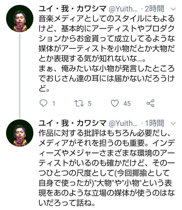Open ユイ・我・カワシマ name on the upper tweet
182x210 pixels.
[73, 9]
